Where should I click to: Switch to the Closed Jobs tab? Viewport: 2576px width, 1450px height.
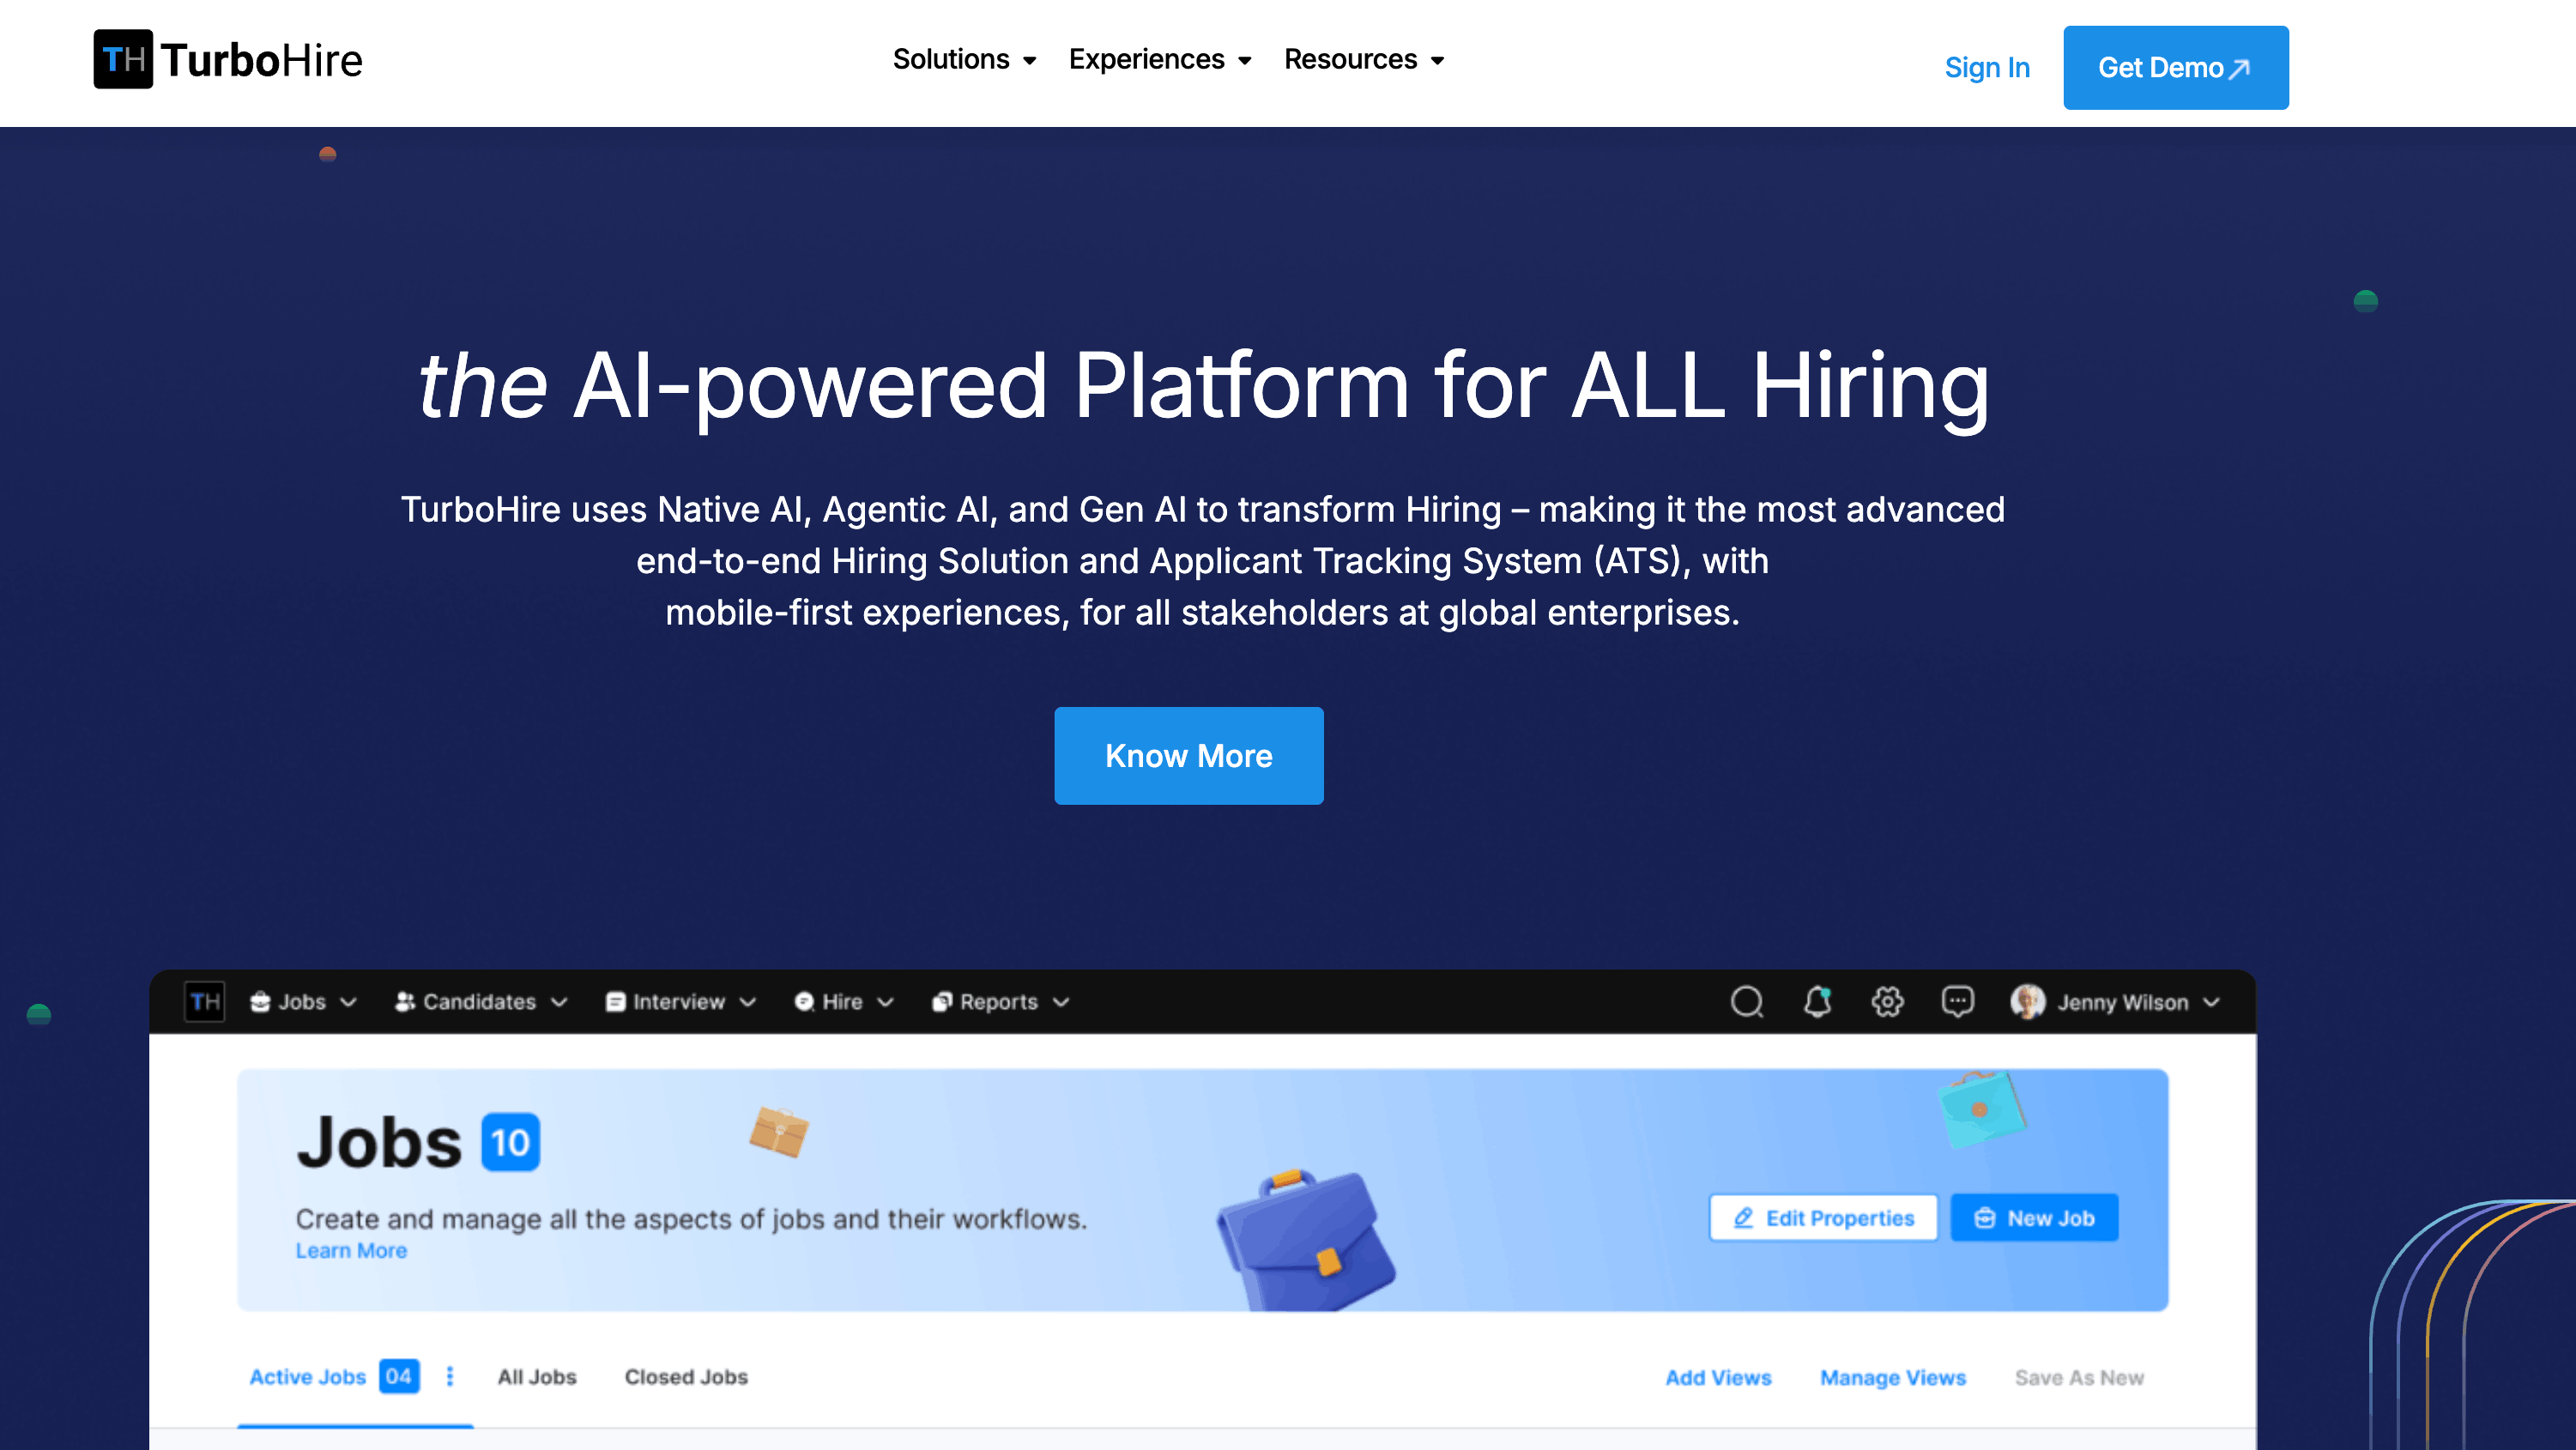[686, 1377]
